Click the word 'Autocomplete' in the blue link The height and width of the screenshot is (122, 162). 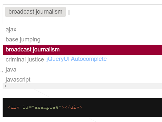89,59
